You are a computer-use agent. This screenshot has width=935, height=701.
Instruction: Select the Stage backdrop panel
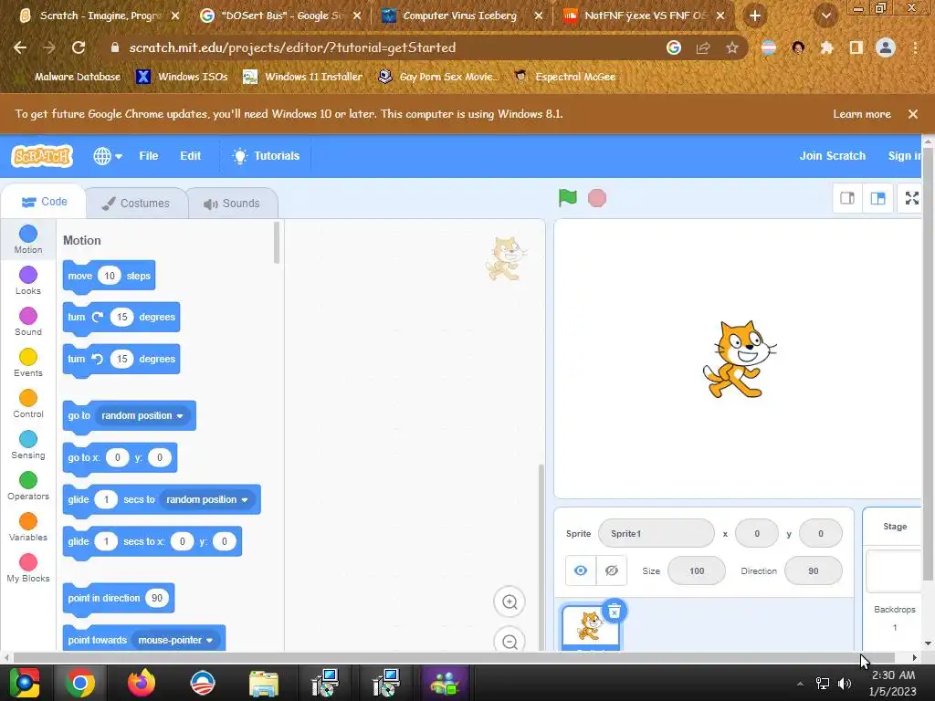tap(893, 578)
